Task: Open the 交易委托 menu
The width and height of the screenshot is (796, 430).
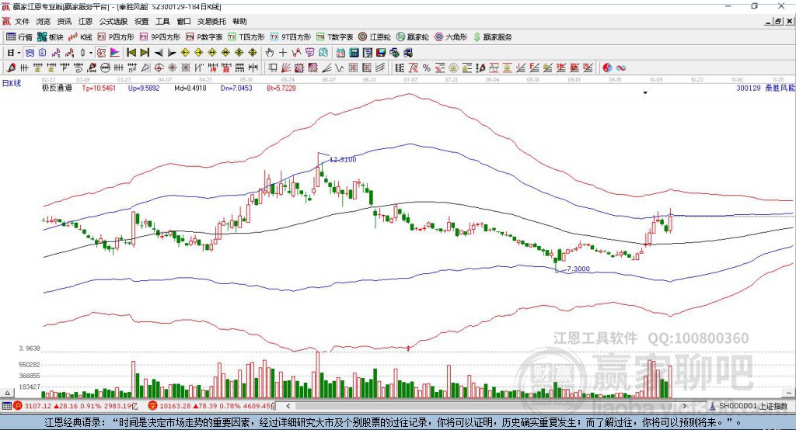Action: [211, 21]
